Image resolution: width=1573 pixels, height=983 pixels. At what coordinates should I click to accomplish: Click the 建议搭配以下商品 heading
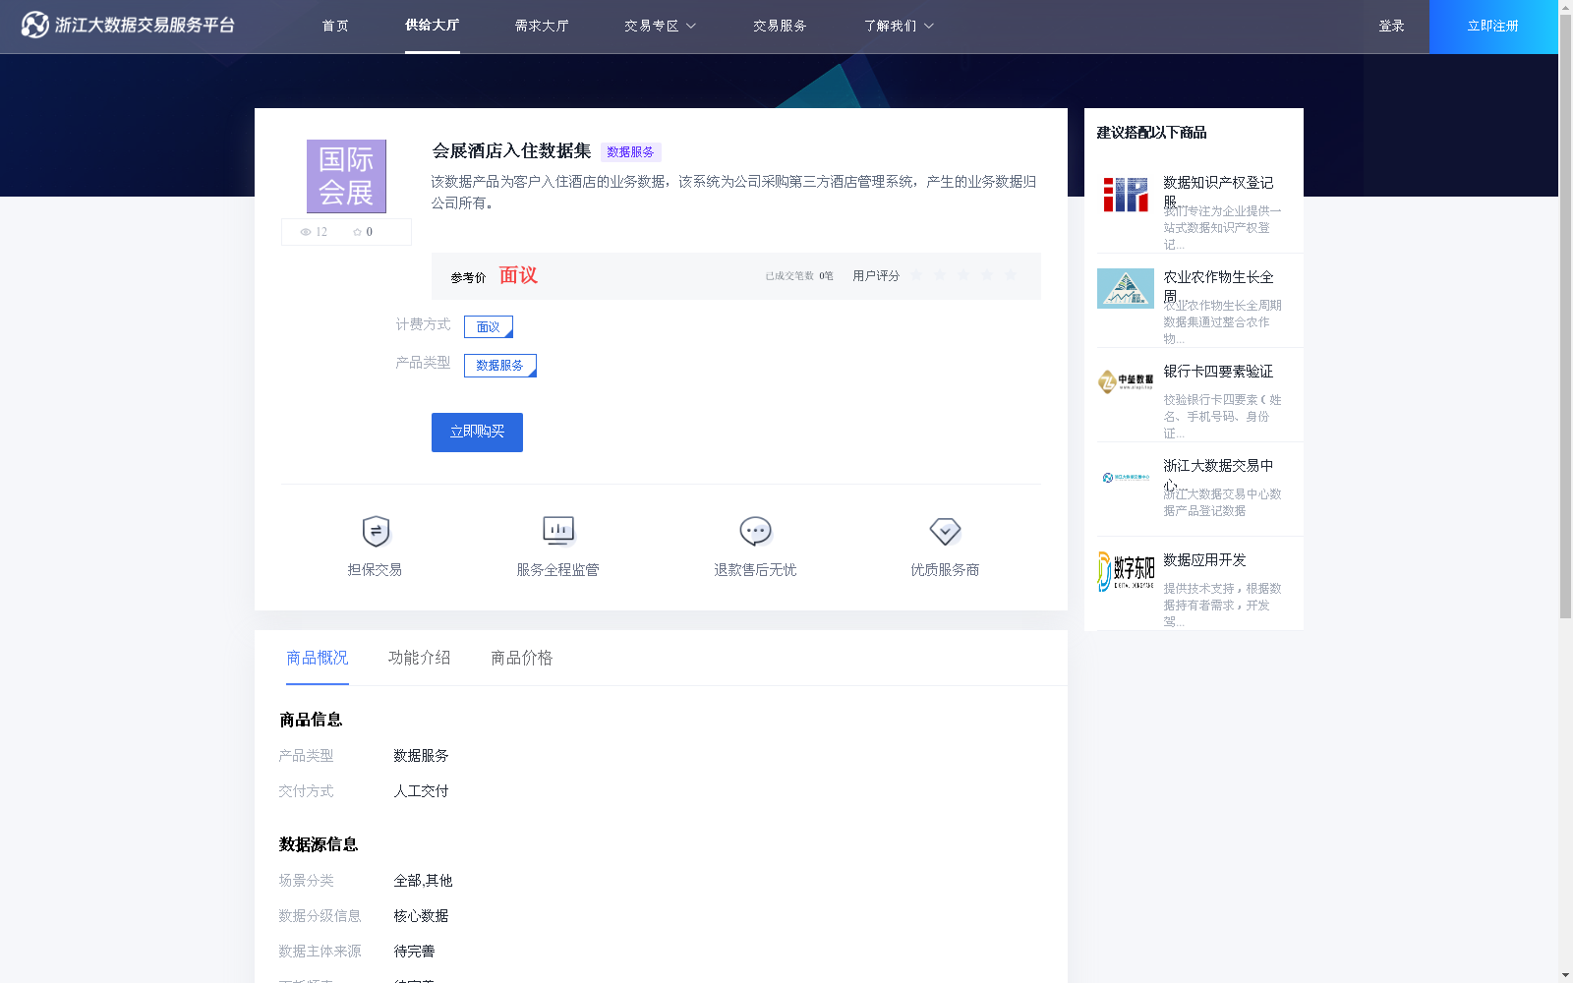coord(1151,133)
